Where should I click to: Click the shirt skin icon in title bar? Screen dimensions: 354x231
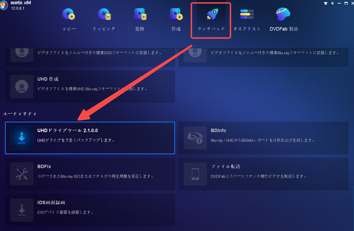tap(326, 3)
